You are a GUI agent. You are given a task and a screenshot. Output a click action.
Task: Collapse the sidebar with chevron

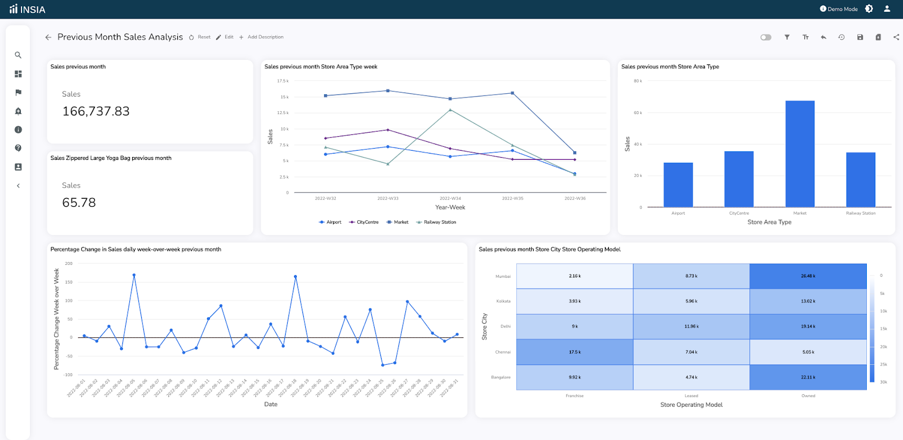(18, 186)
